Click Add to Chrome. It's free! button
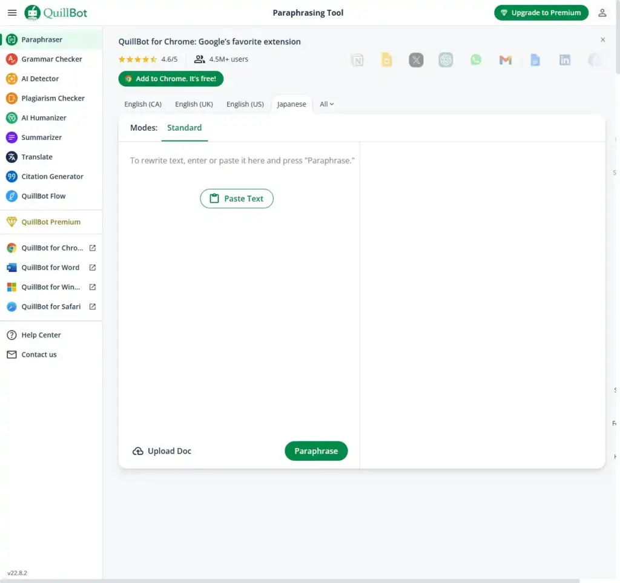620x583 pixels. [171, 79]
